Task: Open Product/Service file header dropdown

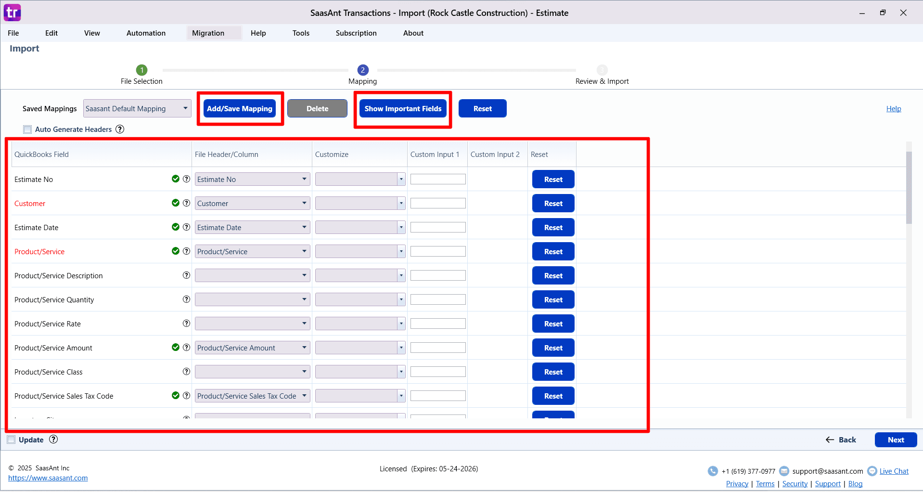Action: (252, 251)
